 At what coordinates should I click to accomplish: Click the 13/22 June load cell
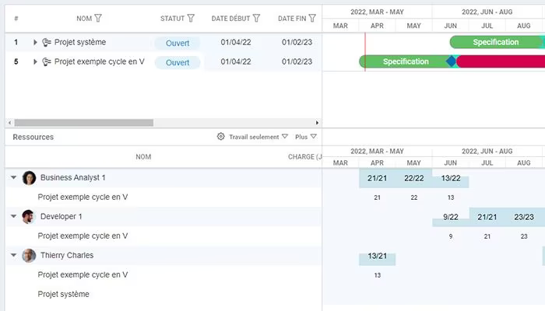pos(451,178)
